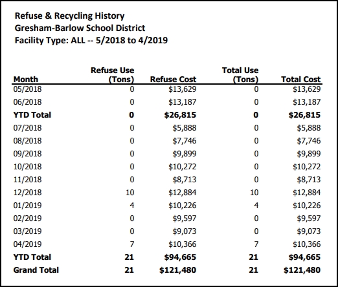Click the 04/2019 month row label
338x287 pixels.
point(27,244)
